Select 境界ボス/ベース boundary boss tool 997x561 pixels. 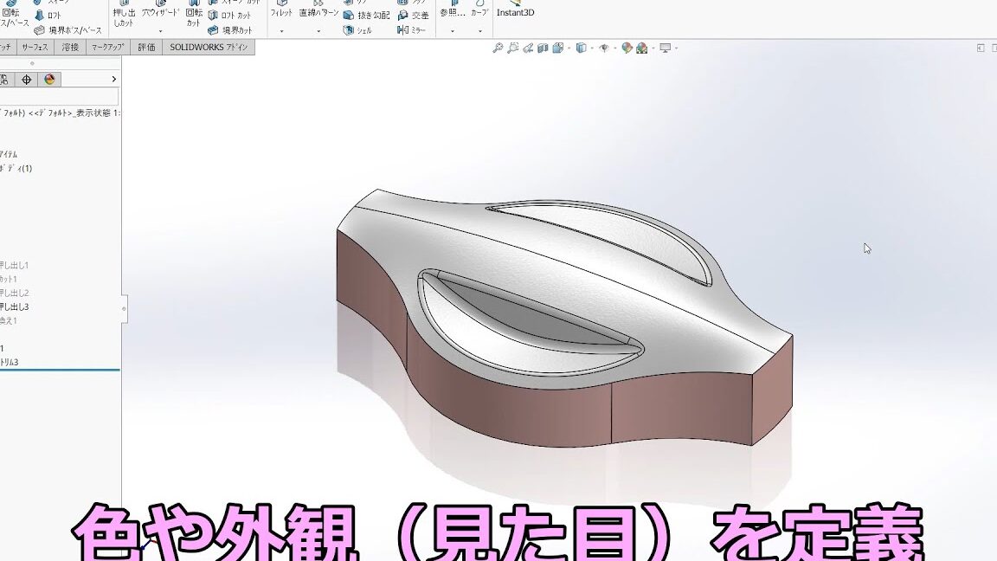(x=68, y=30)
